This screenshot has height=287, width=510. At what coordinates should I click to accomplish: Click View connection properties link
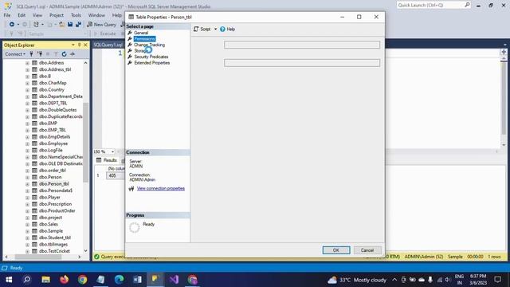coord(161,188)
